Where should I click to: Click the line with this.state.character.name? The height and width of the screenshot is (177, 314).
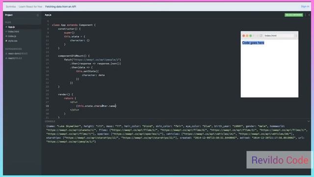(x=96, y=106)
